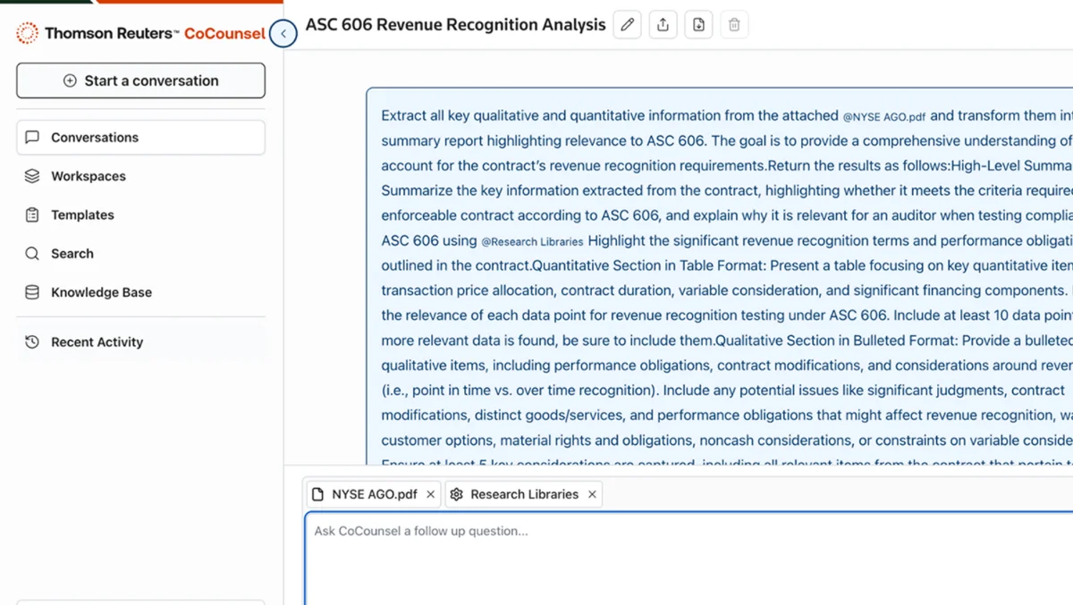This screenshot has width=1073, height=605.
Task: Open Search using the magnifying glass icon
Action: 33,253
